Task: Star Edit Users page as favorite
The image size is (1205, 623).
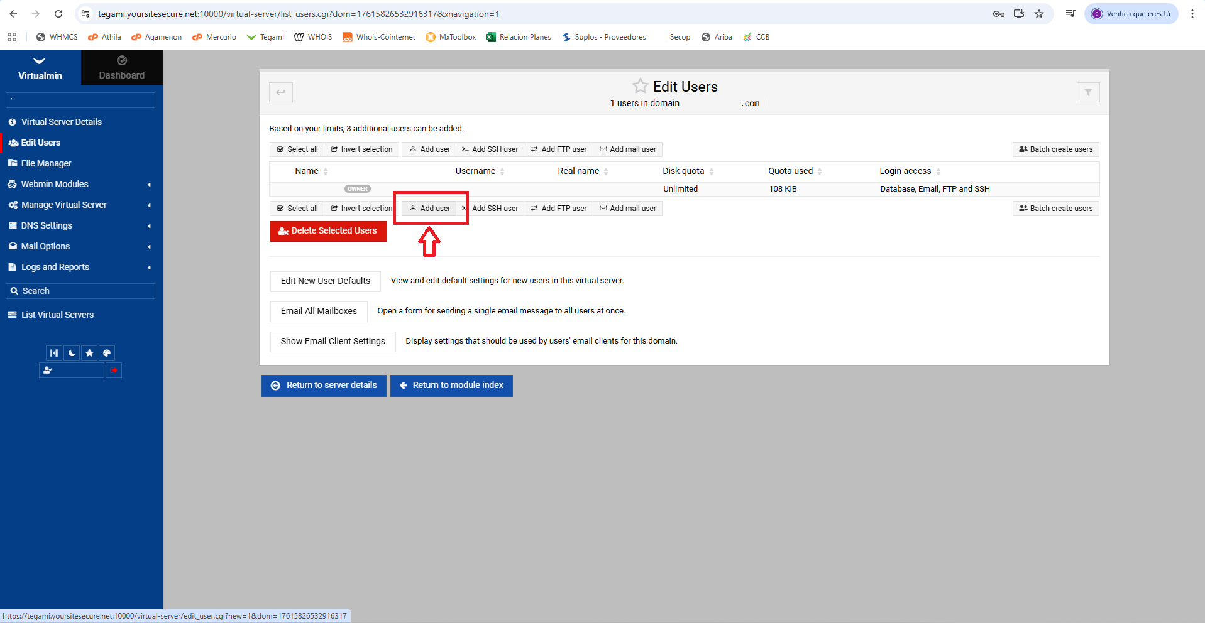Action: 640,86
